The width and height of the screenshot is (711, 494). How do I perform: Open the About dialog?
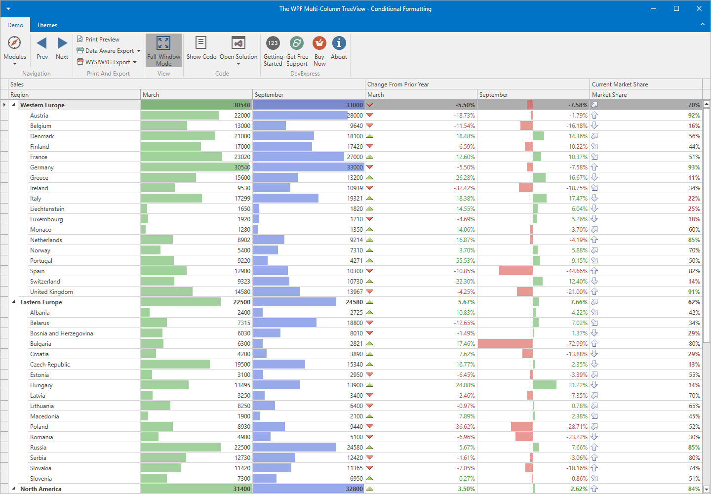point(339,43)
